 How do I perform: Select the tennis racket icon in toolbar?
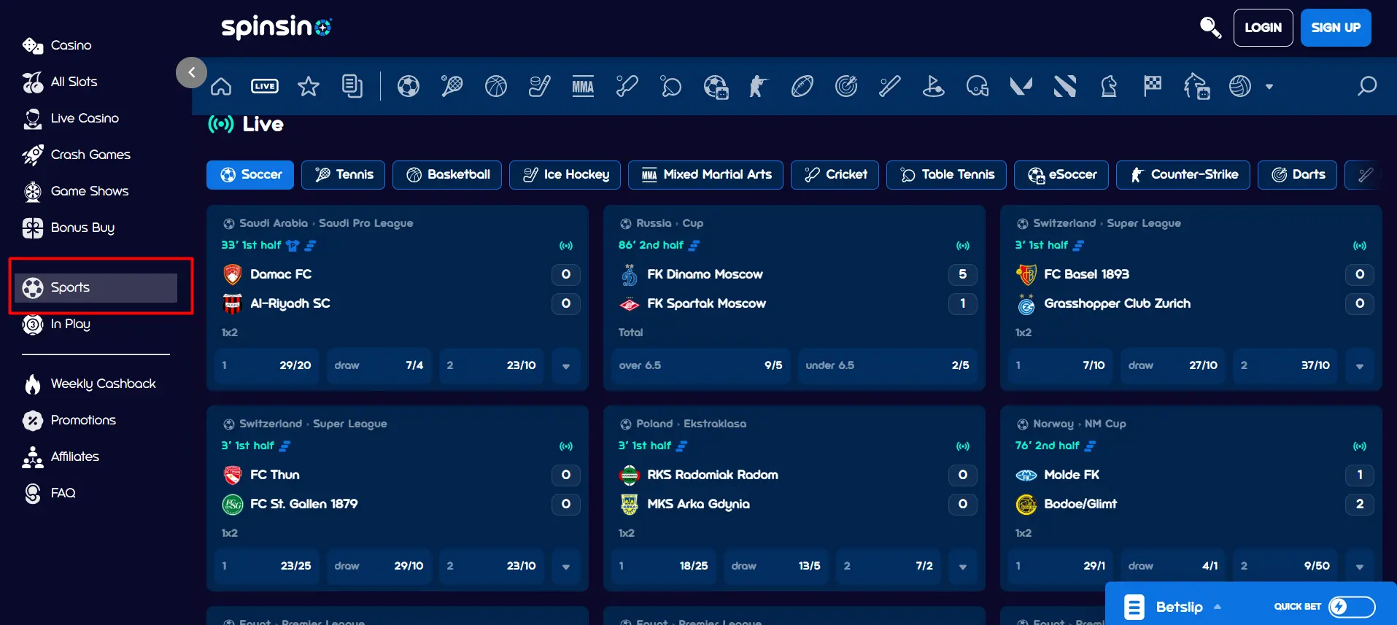[452, 87]
